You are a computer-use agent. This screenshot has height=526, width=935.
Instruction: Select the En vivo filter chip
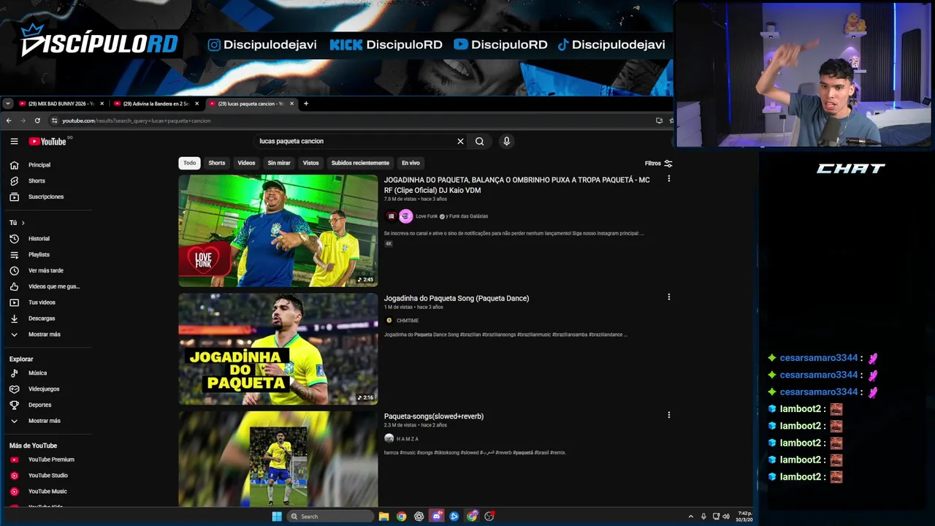(411, 163)
